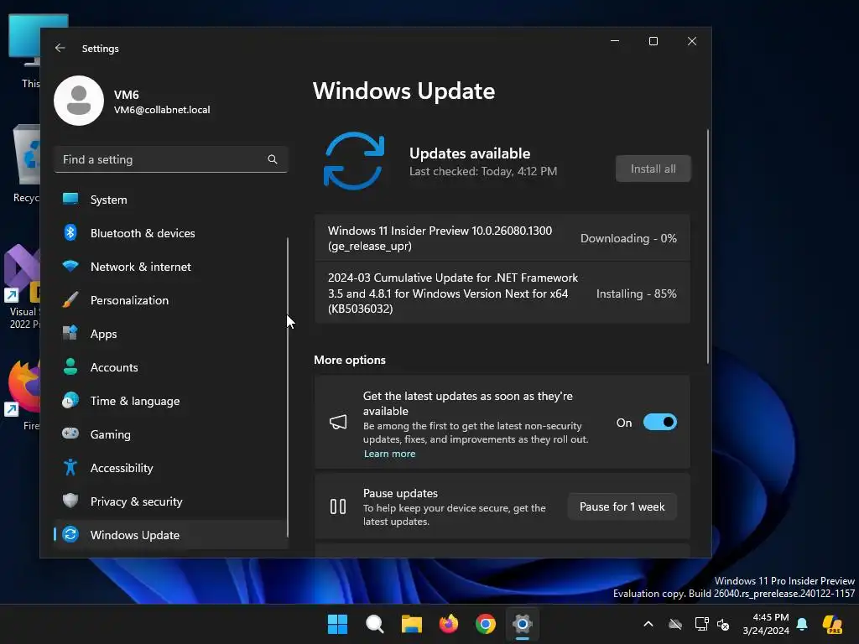The width and height of the screenshot is (859, 644).
Task: Open Google Chrome from taskbar
Action: point(486,624)
